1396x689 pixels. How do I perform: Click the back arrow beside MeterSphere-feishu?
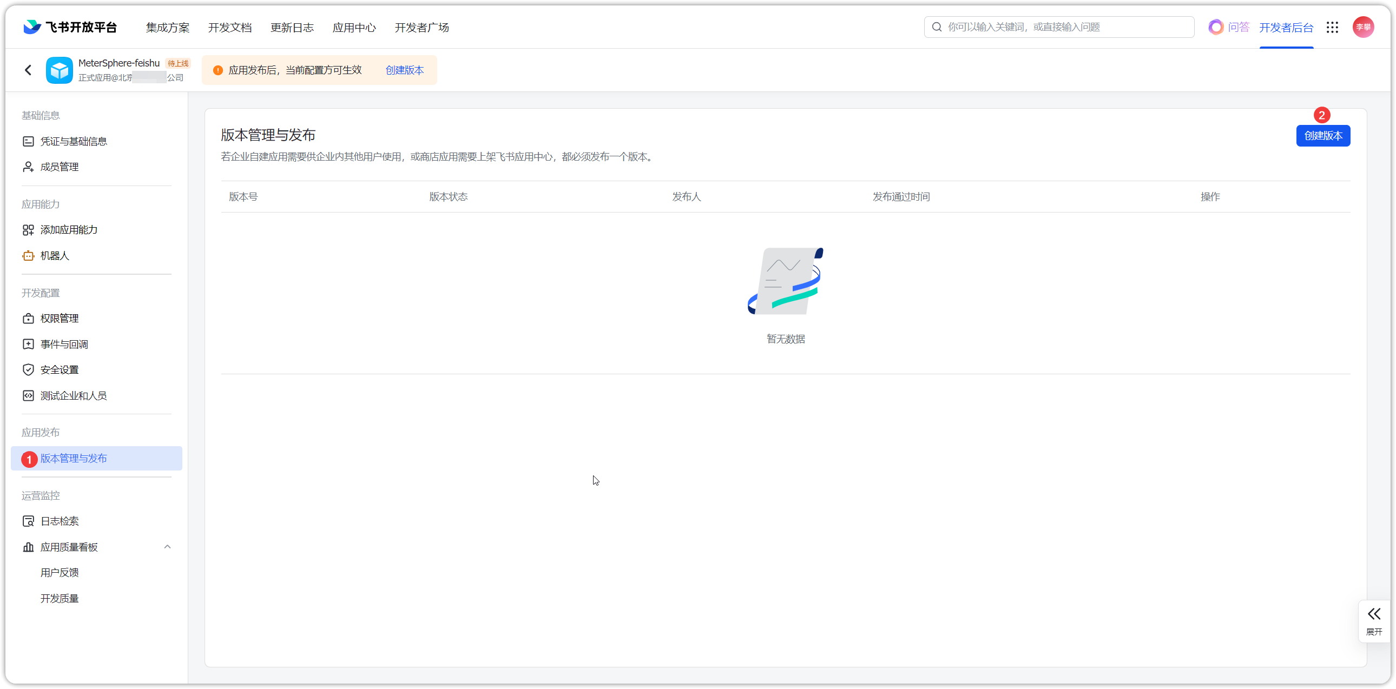(x=28, y=70)
